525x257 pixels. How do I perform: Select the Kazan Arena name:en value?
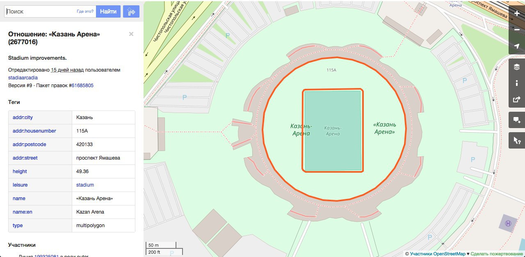pyautogui.click(x=90, y=212)
